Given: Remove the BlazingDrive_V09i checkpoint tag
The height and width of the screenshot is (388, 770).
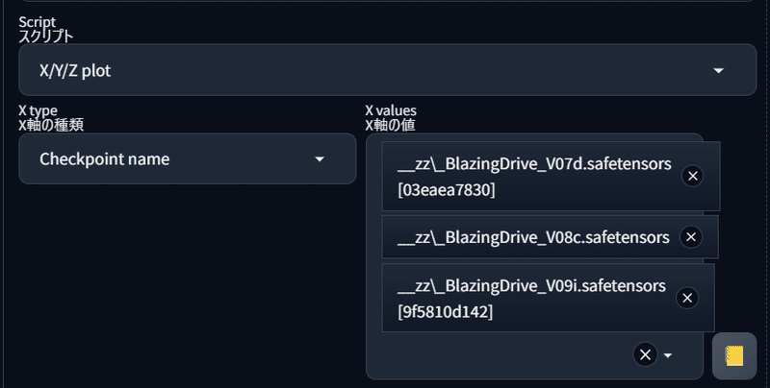Looking at the screenshot, I should 687,298.
